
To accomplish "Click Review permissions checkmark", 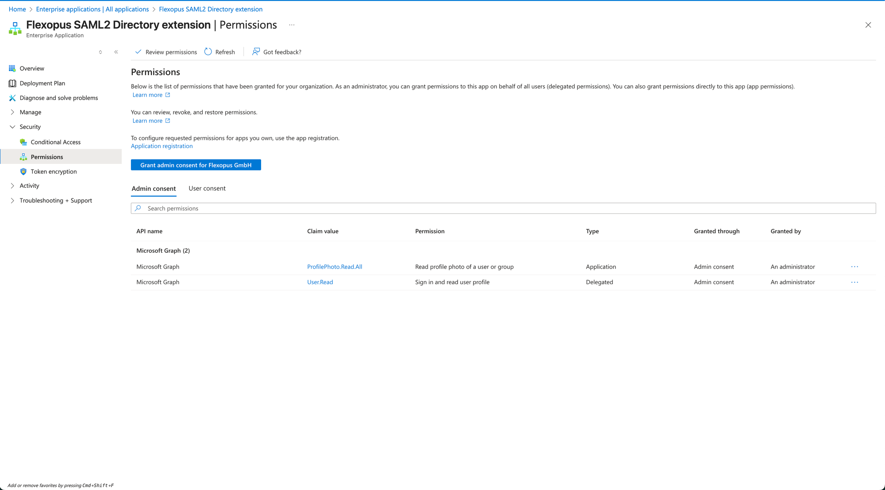I will pyautogui.click(x=138, y=52).
